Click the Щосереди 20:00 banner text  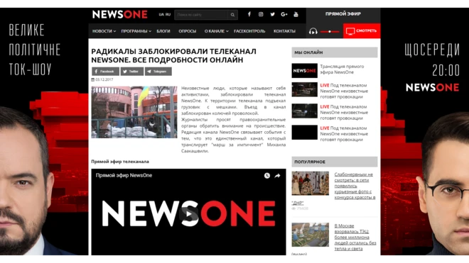432,60
